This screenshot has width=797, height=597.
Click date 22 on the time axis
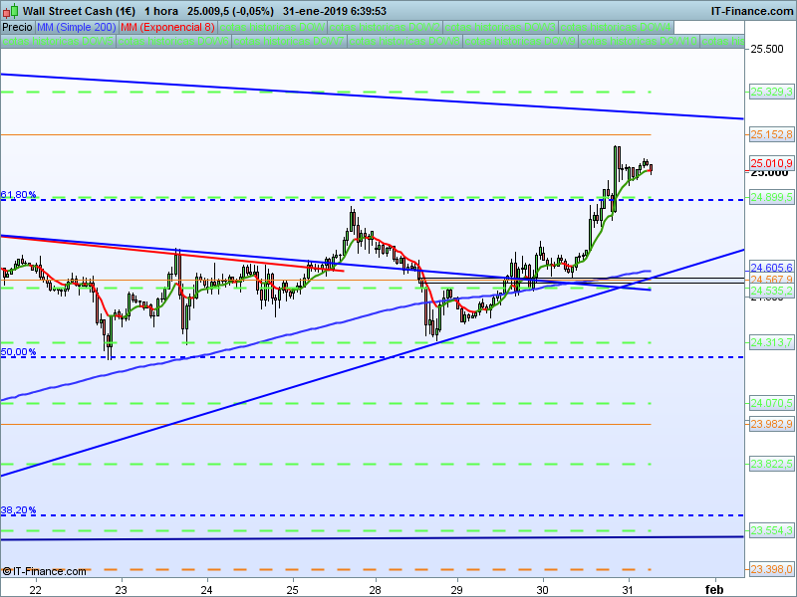(x=35, y=589)
